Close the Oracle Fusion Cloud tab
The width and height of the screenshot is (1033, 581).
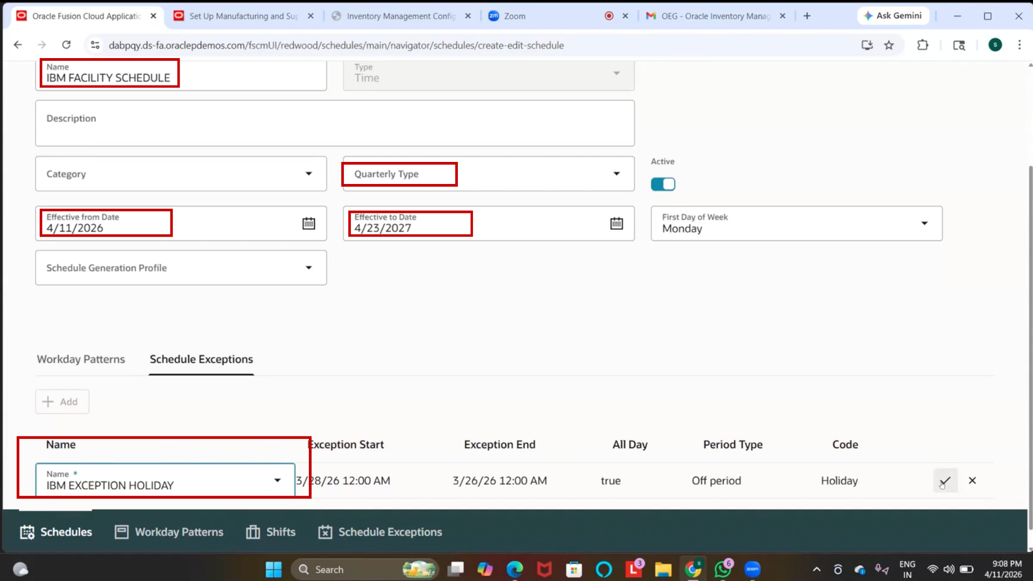(x=153, y=16)
